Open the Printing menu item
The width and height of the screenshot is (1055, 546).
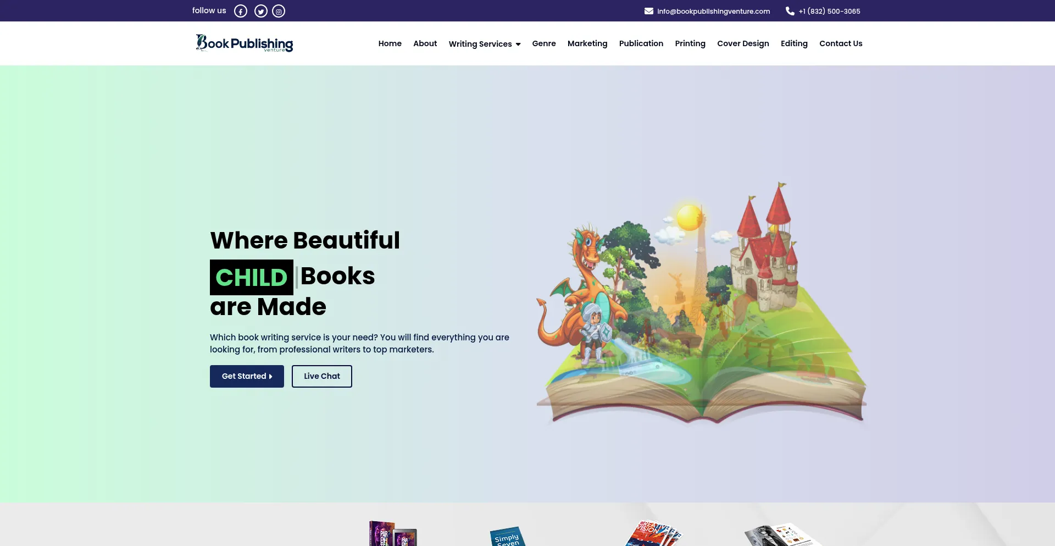[x=690, y=43]
